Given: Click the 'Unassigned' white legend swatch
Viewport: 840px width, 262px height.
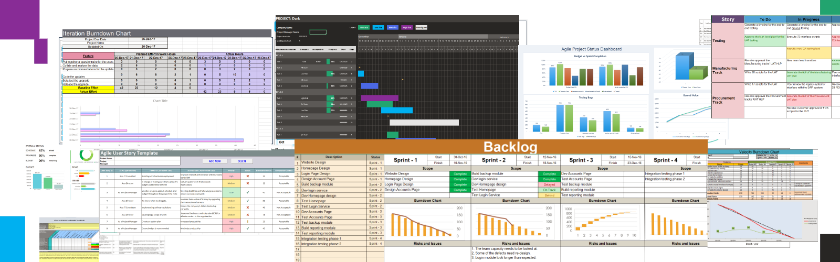Looking at the screenshot, I should click(422, 27).
